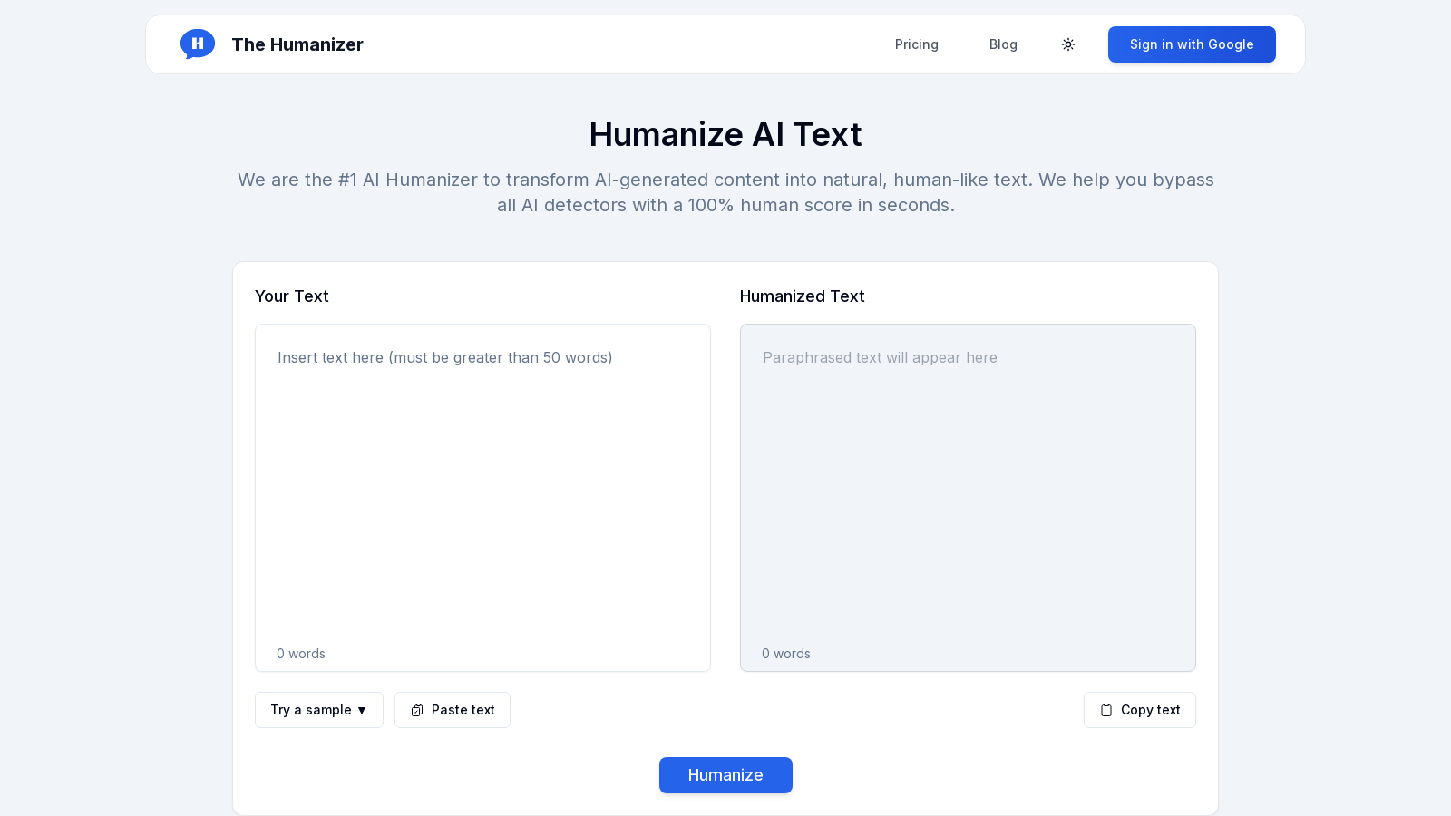This screenshot has width=1451, height=816.
Task: Select the Humanized Text label
Action: 802,296
